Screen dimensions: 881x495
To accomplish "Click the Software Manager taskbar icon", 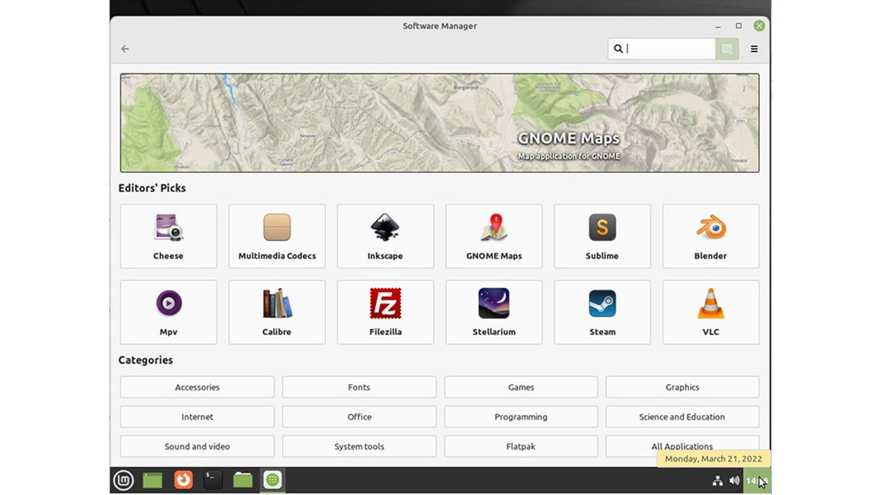I will coord(272,480).
